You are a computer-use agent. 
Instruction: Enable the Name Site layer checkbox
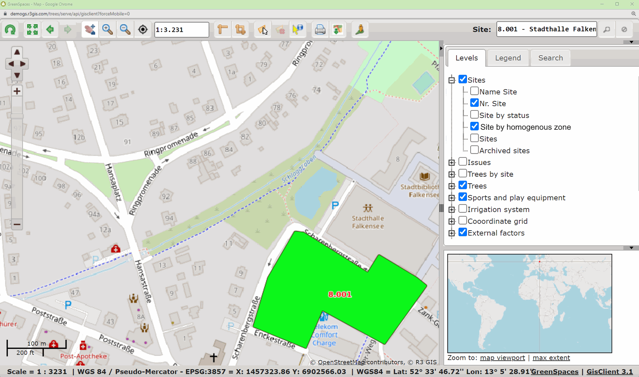(474, 91)
